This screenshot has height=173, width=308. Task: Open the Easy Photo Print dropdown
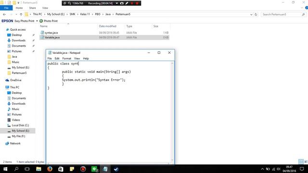[37, 21]
